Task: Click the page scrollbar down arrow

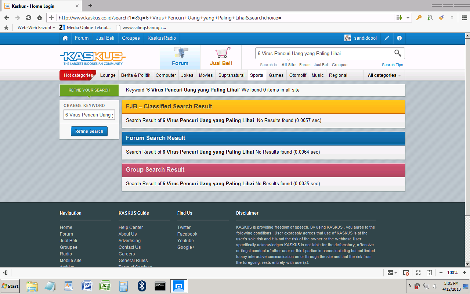Action: (467, 264)
